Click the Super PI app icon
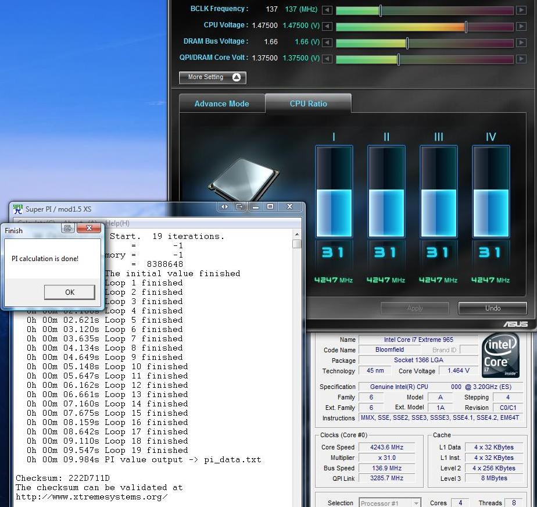 18,209
